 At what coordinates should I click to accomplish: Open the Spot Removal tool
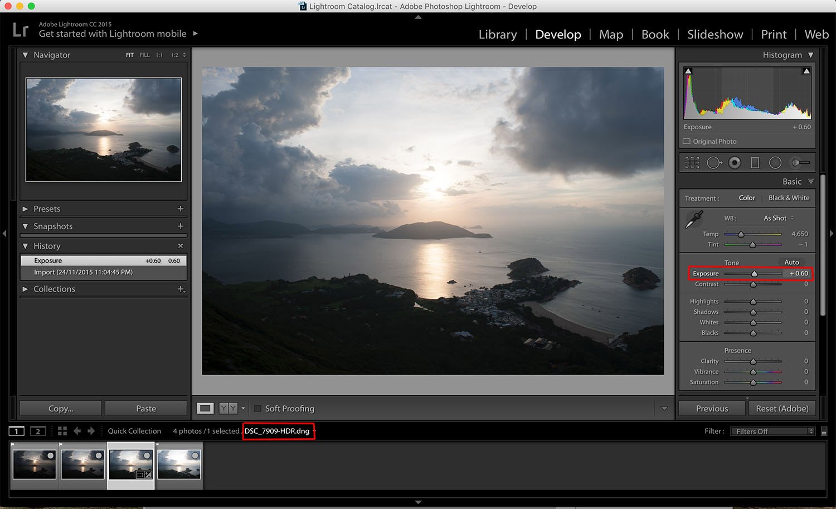(714, 162)
